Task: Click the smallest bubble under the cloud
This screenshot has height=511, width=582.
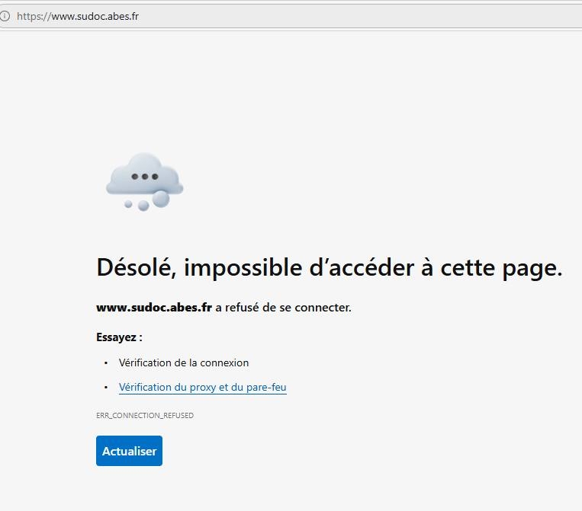Action: point(128,204)
